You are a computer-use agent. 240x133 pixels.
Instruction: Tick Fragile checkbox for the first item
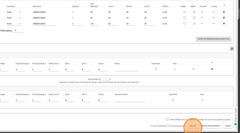[x=184, y=12]
